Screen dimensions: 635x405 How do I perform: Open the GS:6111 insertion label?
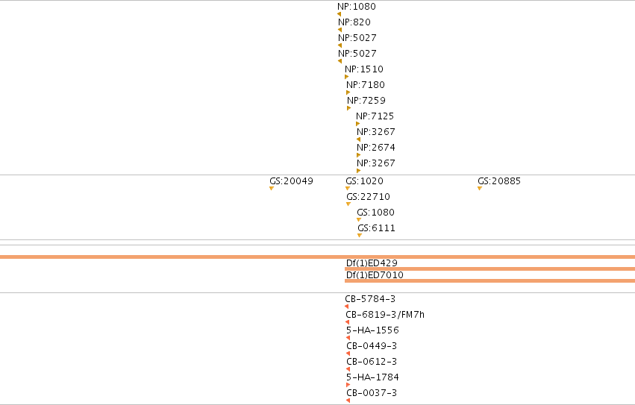(376, 228)
